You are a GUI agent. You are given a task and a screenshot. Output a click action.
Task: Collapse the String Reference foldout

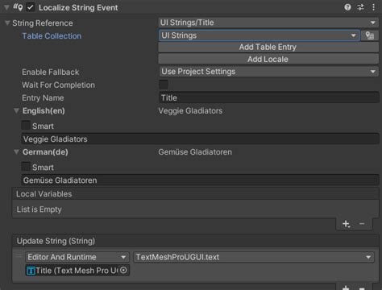[x=7, y=23]
